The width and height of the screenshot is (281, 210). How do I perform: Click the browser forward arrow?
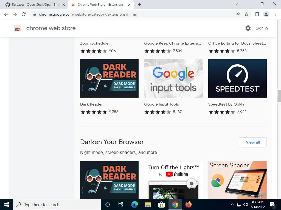15,14
